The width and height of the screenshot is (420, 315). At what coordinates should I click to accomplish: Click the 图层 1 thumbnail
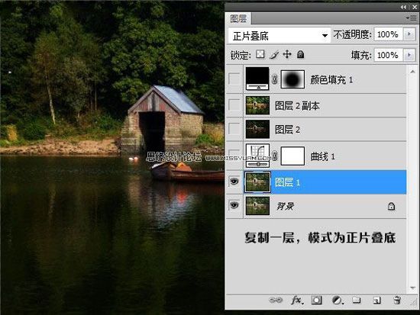pyautogui.click(x=257, y=182)
